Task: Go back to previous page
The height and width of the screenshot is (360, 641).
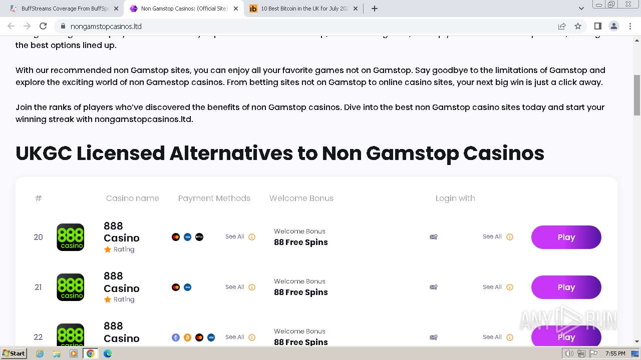Action: [11, 26]
